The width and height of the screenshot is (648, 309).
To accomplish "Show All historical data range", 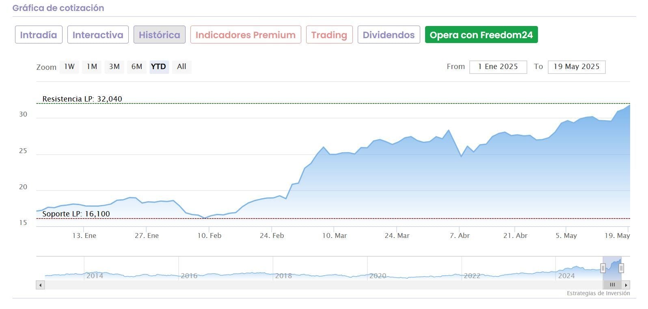I will [181, 67].
